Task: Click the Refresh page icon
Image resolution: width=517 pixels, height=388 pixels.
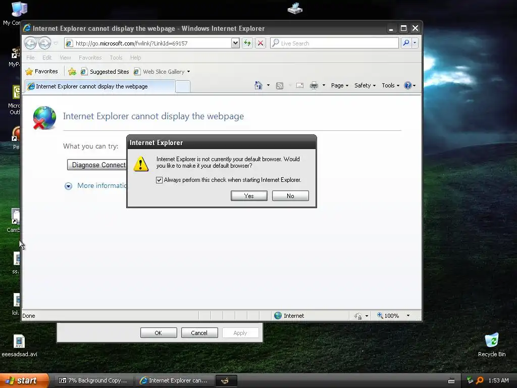Action: point(247,43)
